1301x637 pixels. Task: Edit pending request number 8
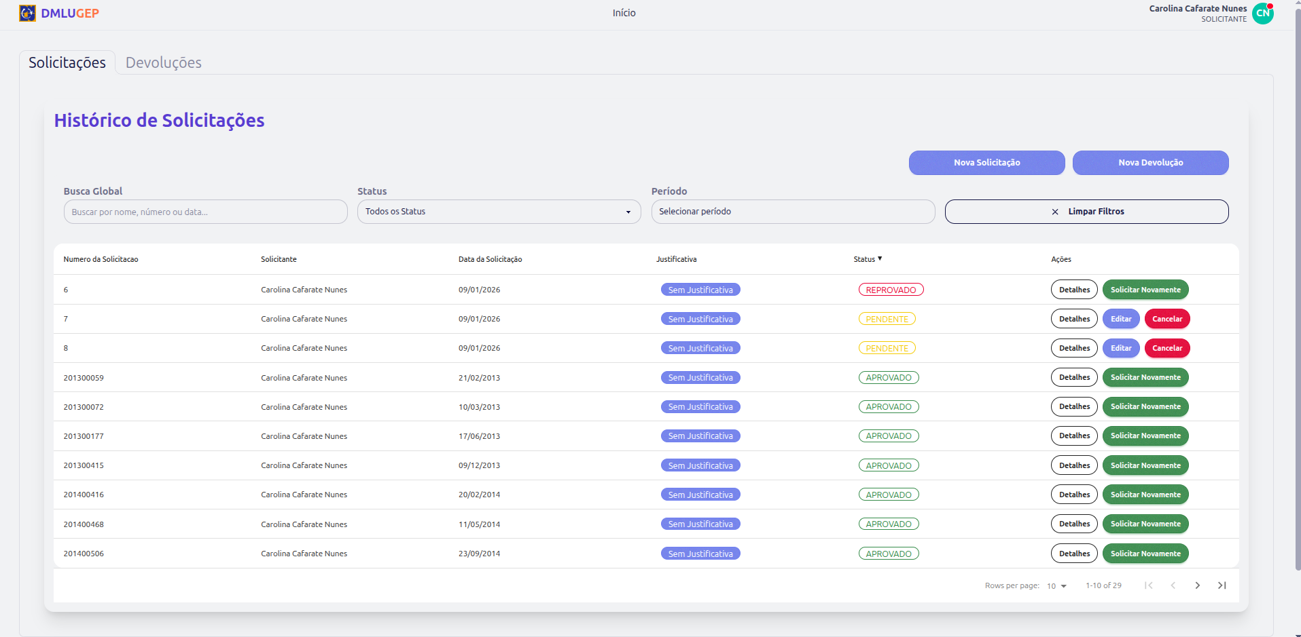tap(1120, 348)
